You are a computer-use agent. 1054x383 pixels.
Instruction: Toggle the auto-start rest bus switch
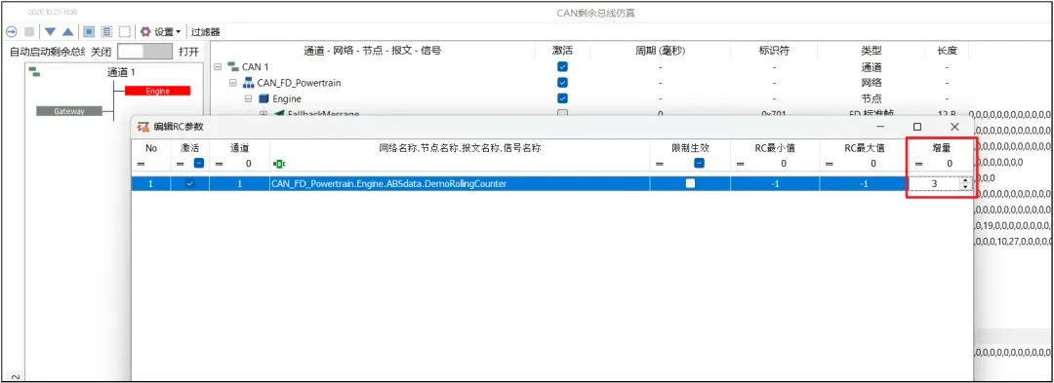click(144, 52)
